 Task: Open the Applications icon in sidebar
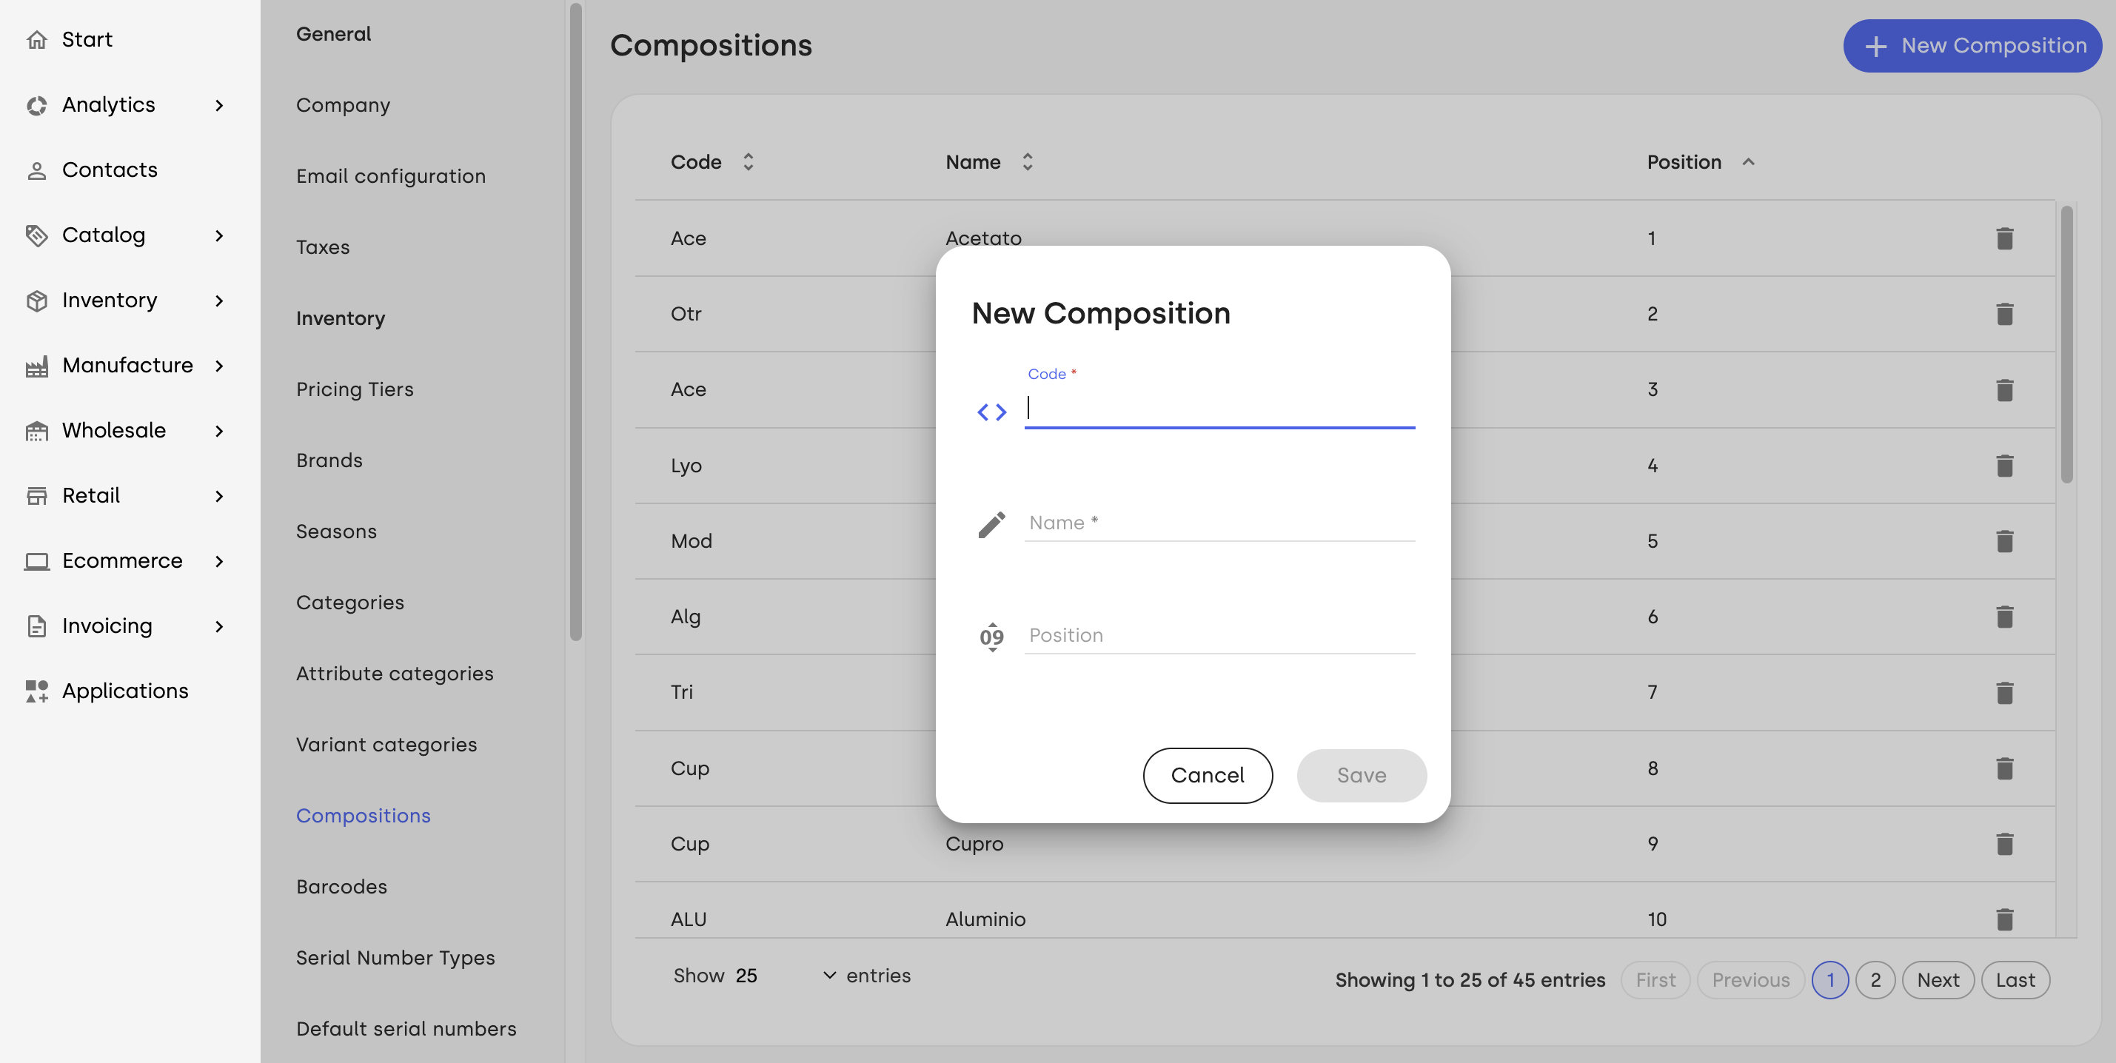point(36,691)
